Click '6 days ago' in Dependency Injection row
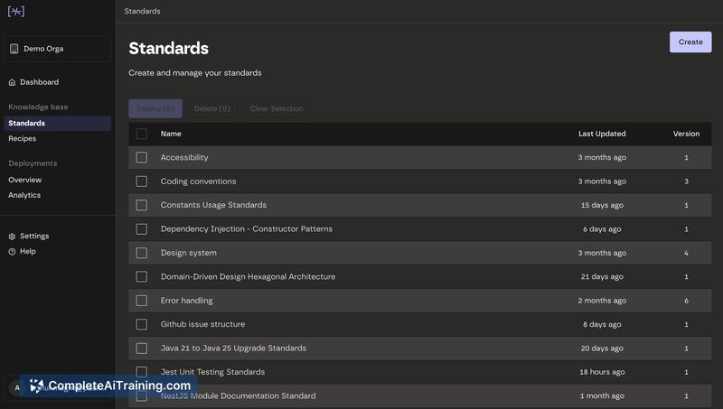Viewport: 723px width, 409px height. 602,229
